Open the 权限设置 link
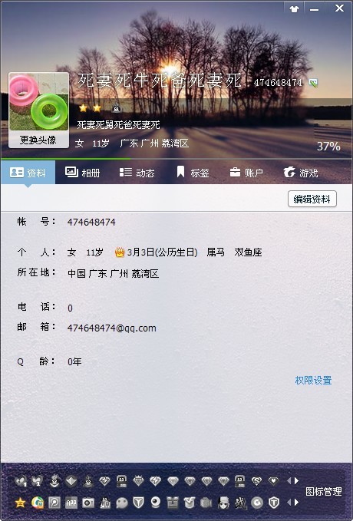Viewport: 353px width, 521px height. (313, 380)
